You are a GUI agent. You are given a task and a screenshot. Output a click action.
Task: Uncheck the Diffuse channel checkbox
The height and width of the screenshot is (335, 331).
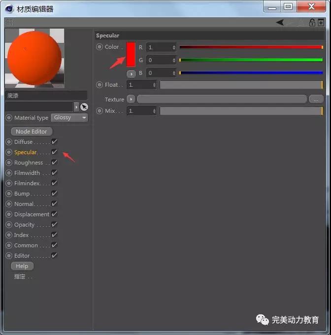pyautogui.click(x=54, y=142)
